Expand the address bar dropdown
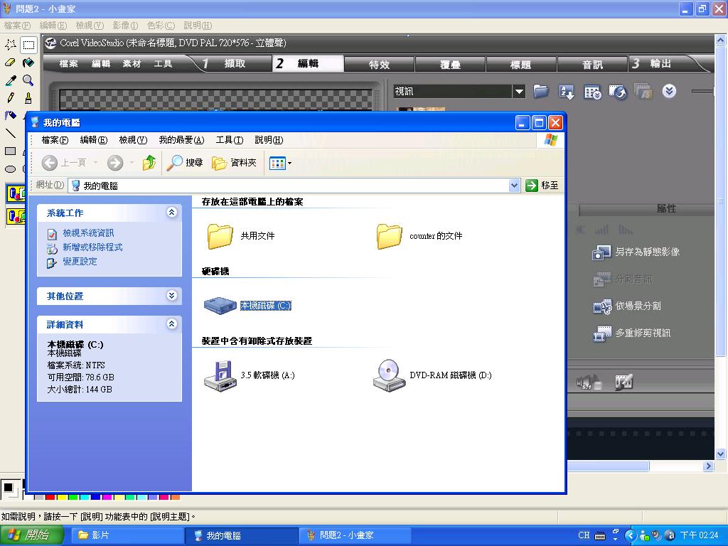Viewport: 728px width, 546px height. tap(514, 186)
